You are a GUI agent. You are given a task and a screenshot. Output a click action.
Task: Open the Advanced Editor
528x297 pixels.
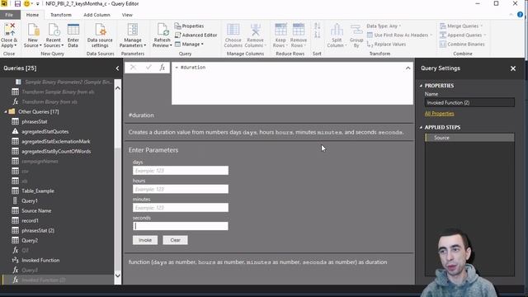tap(196, 35)
